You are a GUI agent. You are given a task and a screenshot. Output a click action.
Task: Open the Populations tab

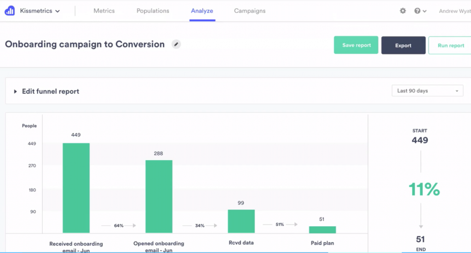[x=153, y=11]
